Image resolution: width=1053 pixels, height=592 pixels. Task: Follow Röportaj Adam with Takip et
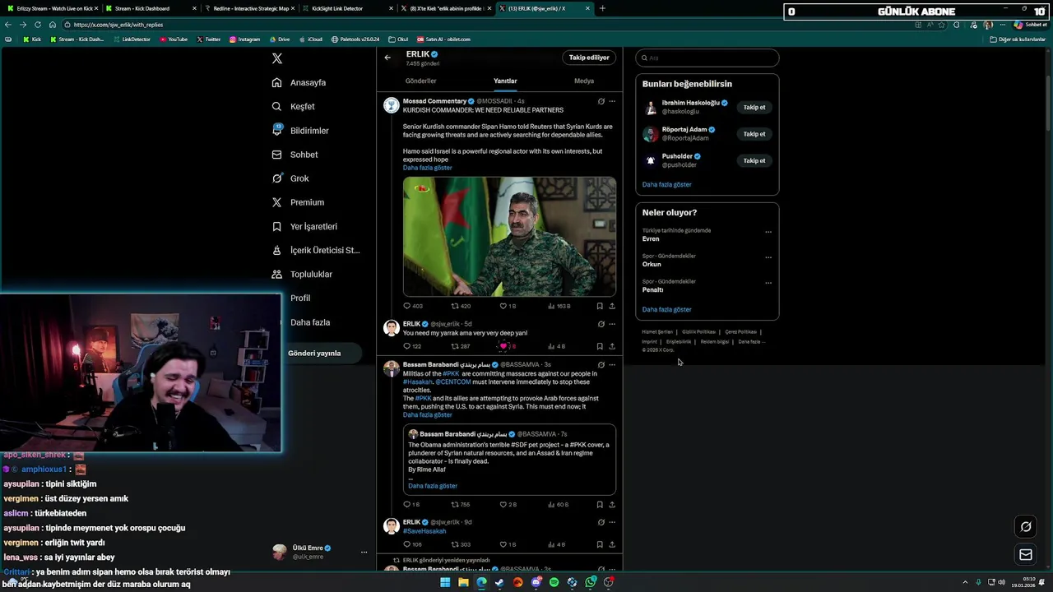coord(754,134)
